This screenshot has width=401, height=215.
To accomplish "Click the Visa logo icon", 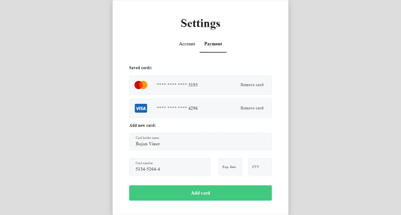I will pos(141,108).
